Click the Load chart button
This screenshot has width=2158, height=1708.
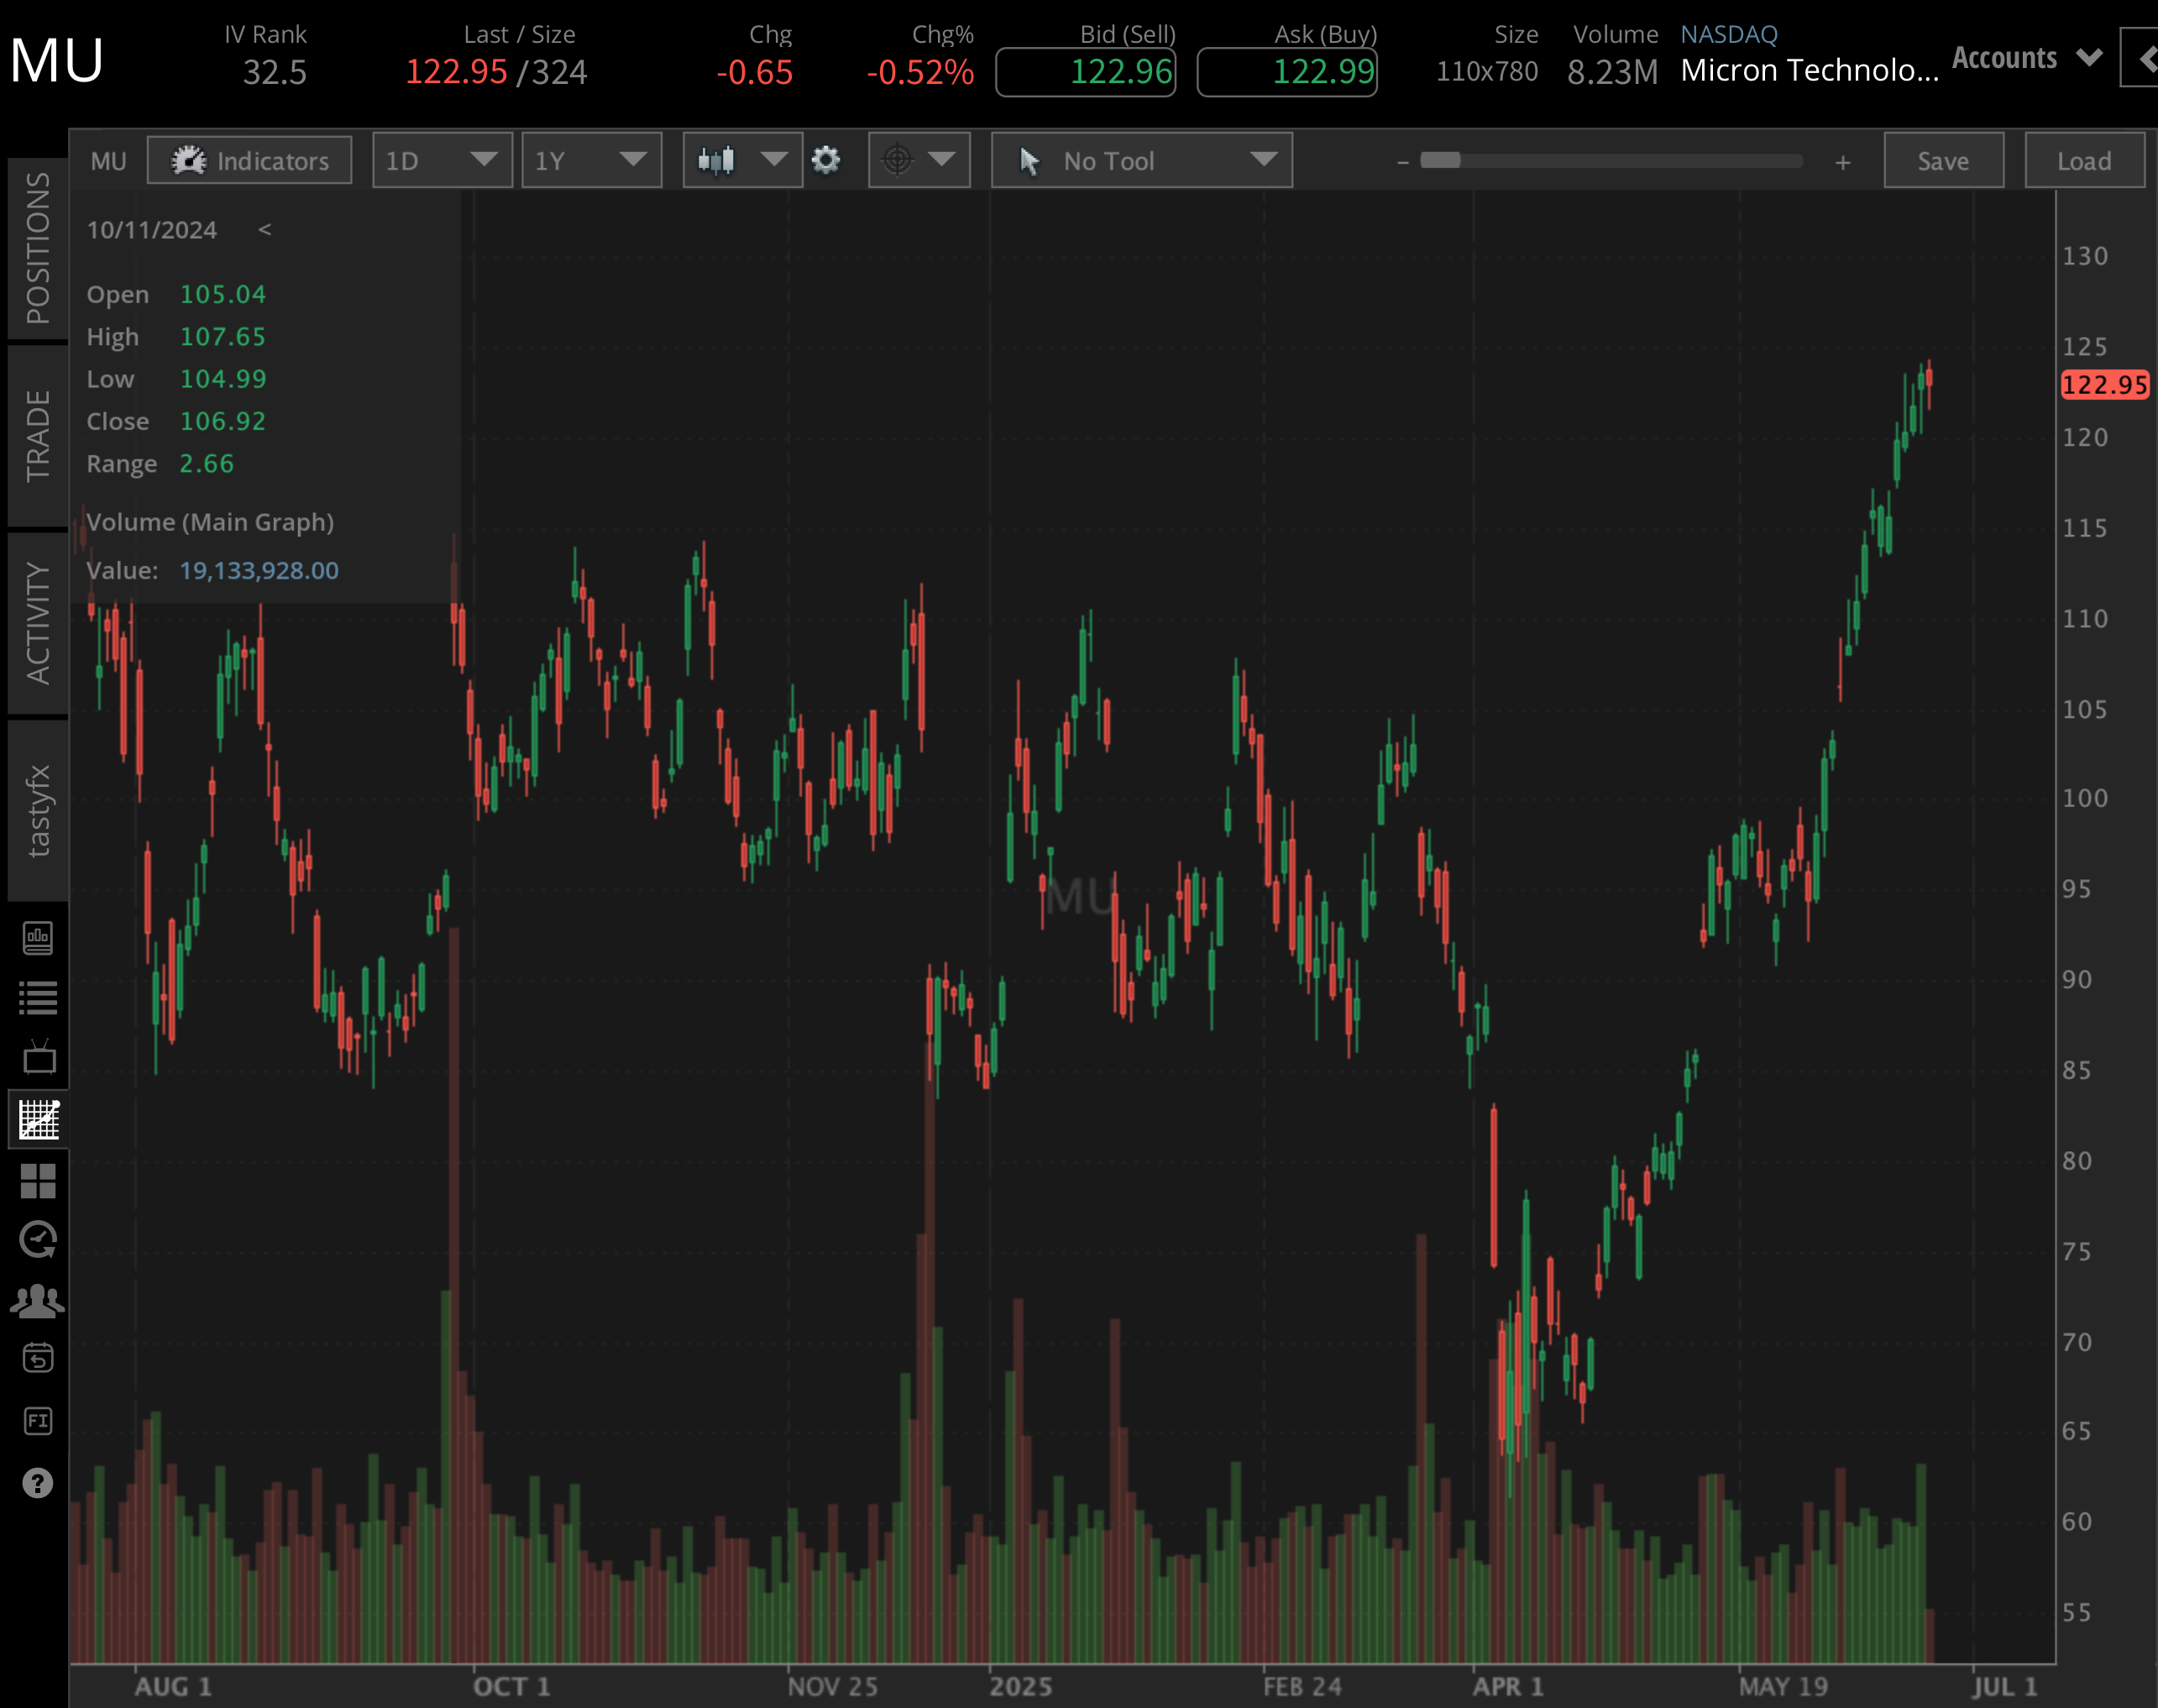point(2083,160)
